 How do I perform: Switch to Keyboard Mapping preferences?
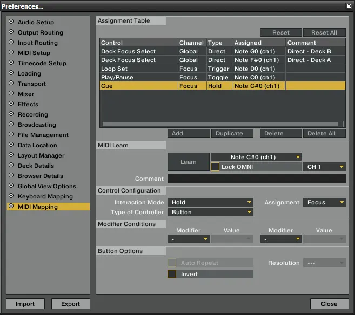click(45, 196)
